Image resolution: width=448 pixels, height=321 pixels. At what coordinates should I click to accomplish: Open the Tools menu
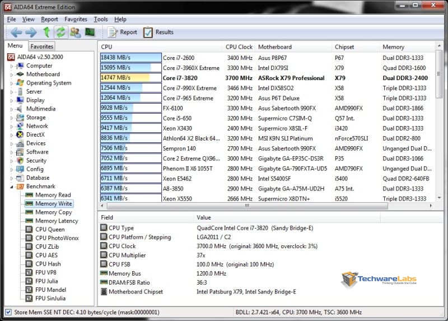[101, 19]
